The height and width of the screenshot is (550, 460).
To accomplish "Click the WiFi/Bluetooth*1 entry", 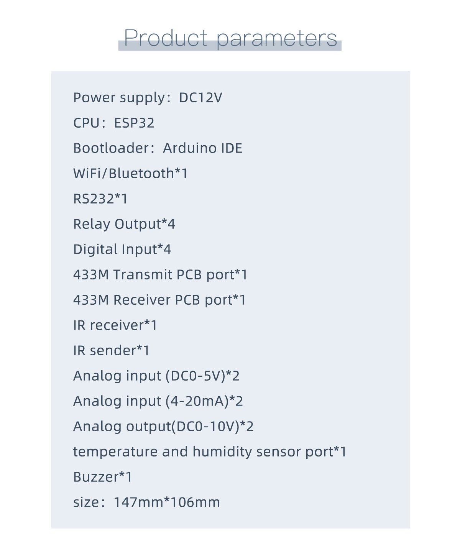I will coord(130,174).
